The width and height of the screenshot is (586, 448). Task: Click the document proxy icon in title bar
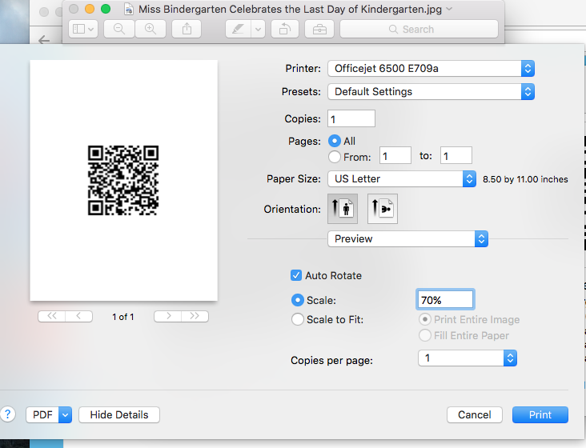tap(129, 9)
